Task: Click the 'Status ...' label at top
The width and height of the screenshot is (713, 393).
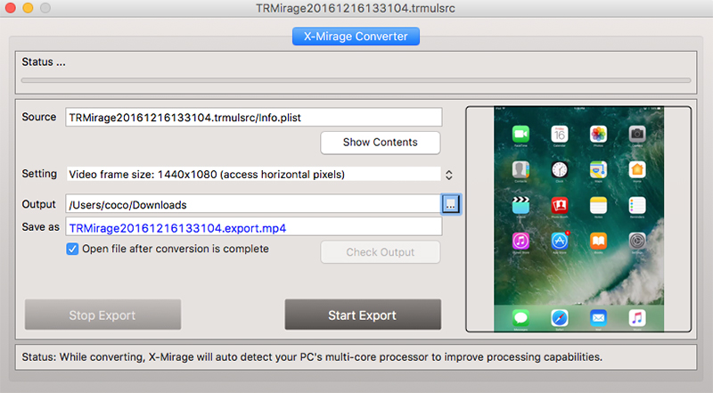Action: coord(44,61)
